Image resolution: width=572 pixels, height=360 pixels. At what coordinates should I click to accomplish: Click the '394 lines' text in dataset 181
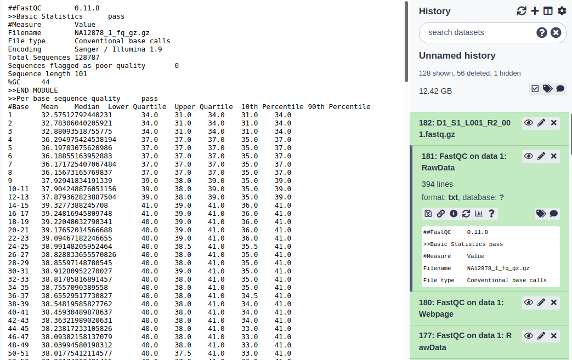coord(437,184)
